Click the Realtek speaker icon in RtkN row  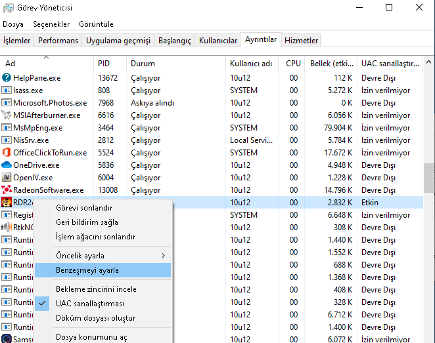[x=7, y=228]
